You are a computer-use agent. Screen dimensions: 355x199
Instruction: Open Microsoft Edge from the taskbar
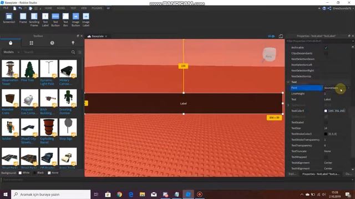point(131,194)
